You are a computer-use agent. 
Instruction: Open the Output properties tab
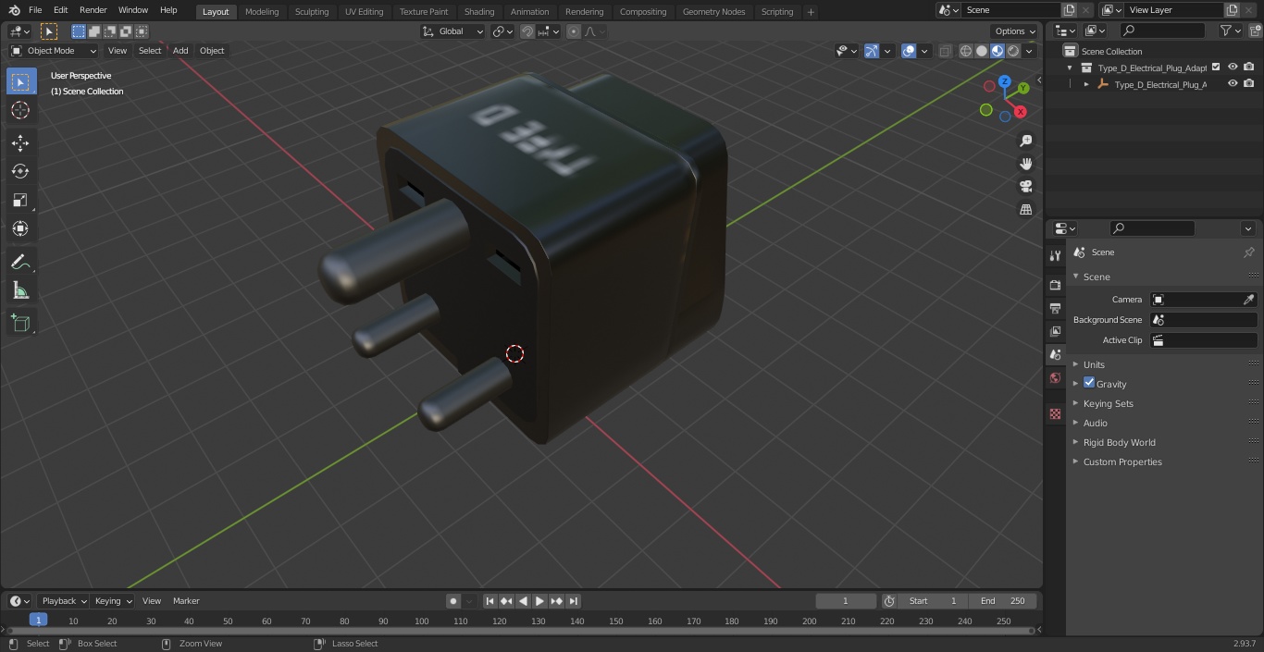point(1055,308)
